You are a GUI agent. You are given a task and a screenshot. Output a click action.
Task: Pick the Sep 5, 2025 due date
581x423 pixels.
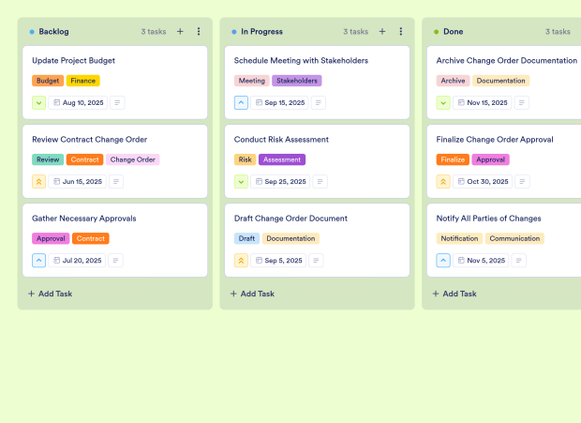pos(278,261)
